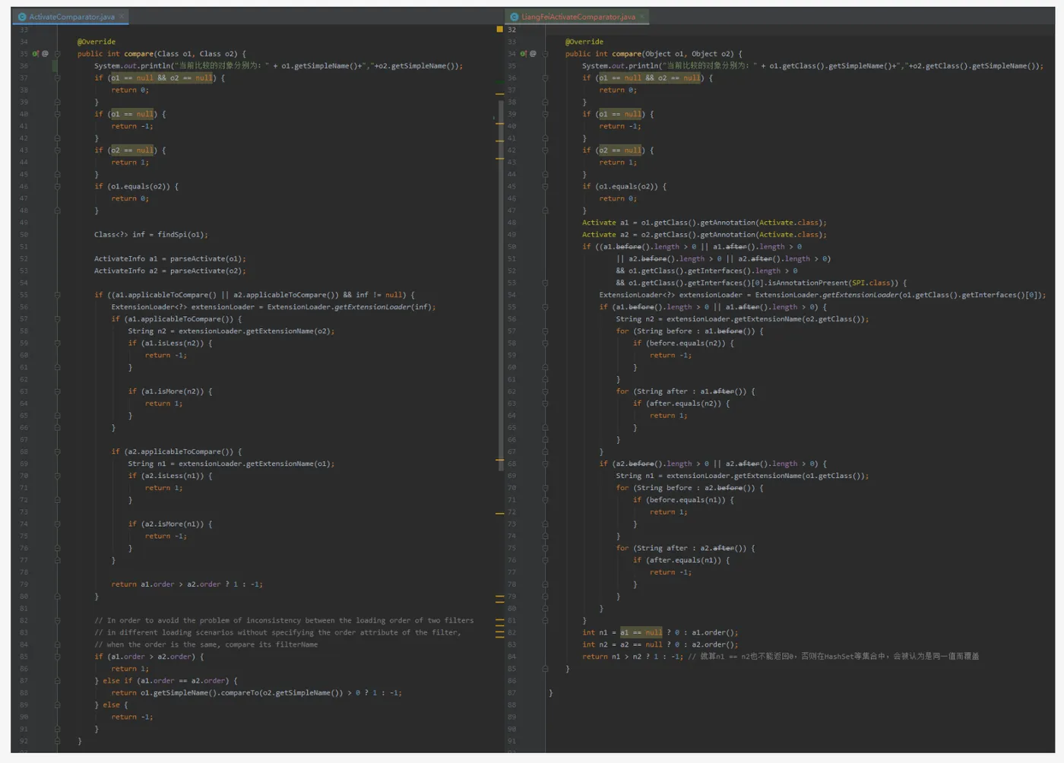Click 'parseActivate(o2)' in the code
The image size is (1064, 763).
coord(207,271)
